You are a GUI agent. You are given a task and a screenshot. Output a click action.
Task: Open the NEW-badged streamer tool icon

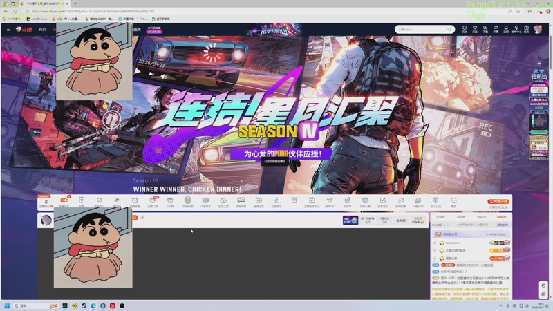pyautogui.click(x=152, y=202)
